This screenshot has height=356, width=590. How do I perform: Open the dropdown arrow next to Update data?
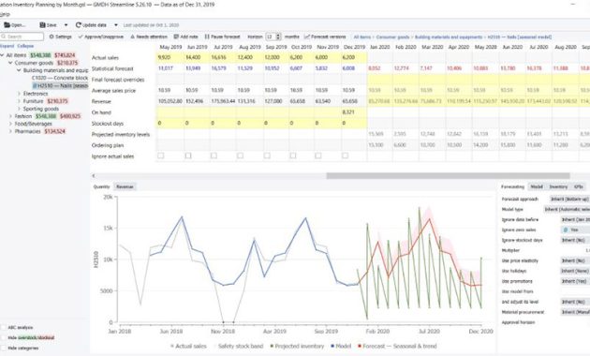click(x=116, y=25)
